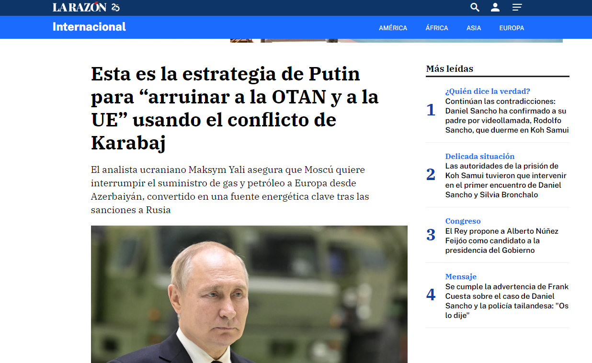Open the Internacional section heading
592x363 pixels.
click(x=89, y=27)
